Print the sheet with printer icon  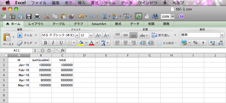click(x=37, y=16)
